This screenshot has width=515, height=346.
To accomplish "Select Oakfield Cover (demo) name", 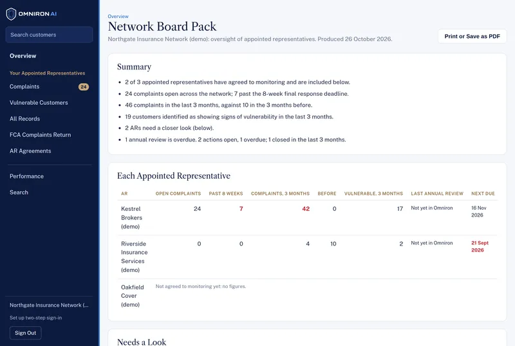I will [x=133, y=296].
